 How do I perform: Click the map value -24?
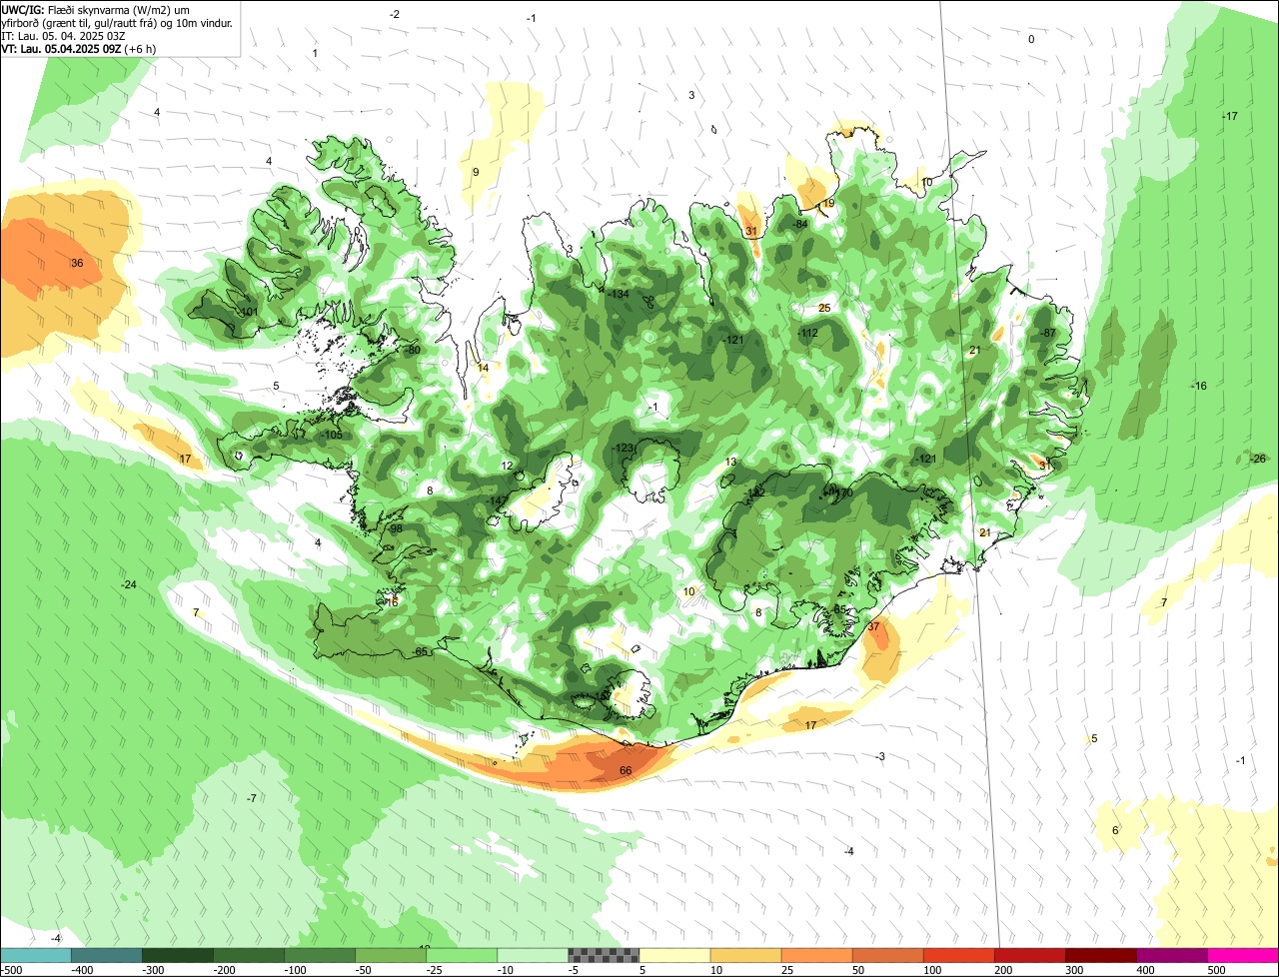coord(129,584)
